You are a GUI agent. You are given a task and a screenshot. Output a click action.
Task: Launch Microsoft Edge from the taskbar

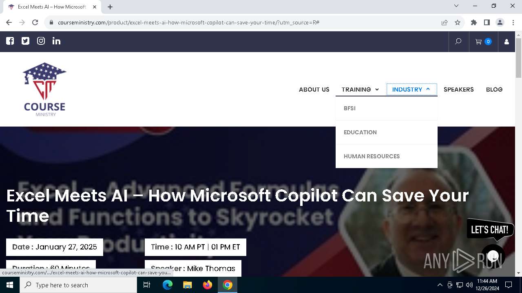point(168,285)
